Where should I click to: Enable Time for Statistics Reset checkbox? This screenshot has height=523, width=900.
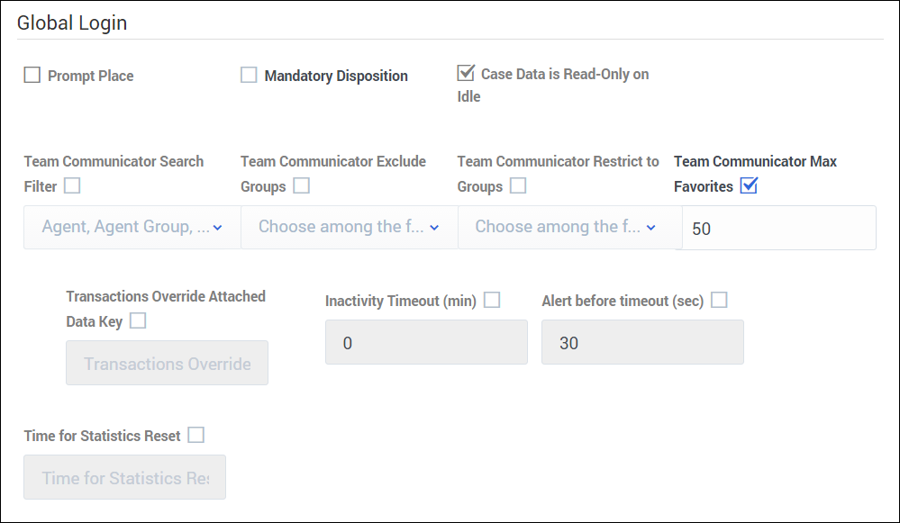click(x=196, y=436)
